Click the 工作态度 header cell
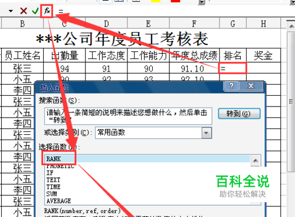295x217 pixels. coord(106,56)
